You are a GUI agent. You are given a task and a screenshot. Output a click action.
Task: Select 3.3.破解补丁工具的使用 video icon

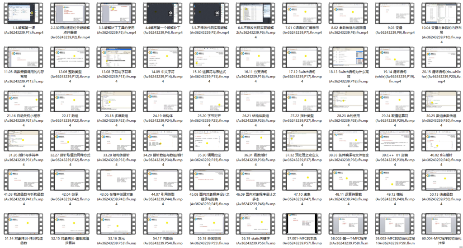[x=116, y=13]
